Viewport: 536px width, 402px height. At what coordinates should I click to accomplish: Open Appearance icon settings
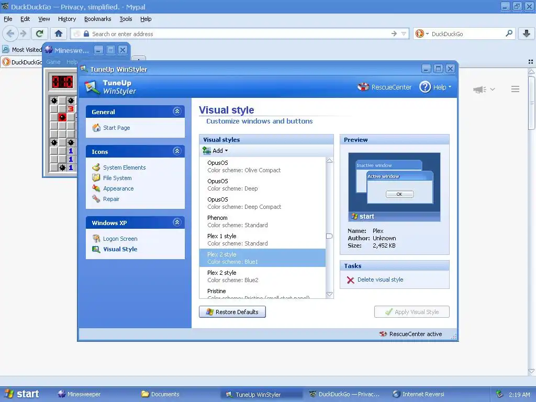click(x=113, y=188)
